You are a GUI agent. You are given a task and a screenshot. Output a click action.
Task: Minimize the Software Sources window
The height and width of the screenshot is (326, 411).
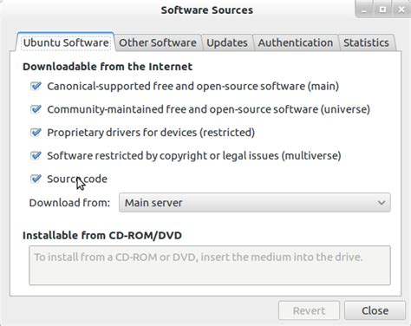[364, 10]
